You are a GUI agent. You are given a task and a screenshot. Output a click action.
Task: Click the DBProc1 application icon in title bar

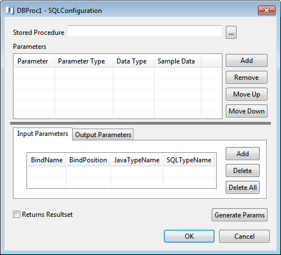click(10, 10)
